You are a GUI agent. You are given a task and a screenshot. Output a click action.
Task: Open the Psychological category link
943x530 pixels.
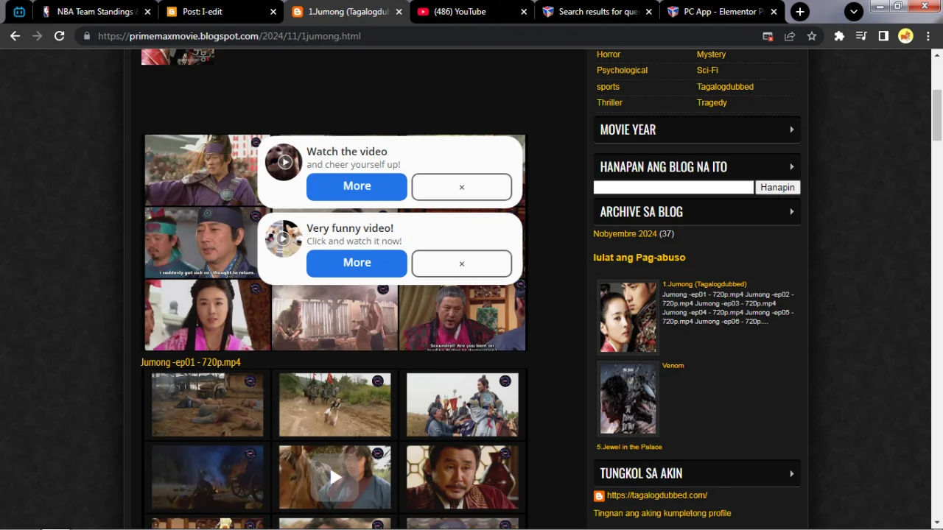click(x=622, y=71)
